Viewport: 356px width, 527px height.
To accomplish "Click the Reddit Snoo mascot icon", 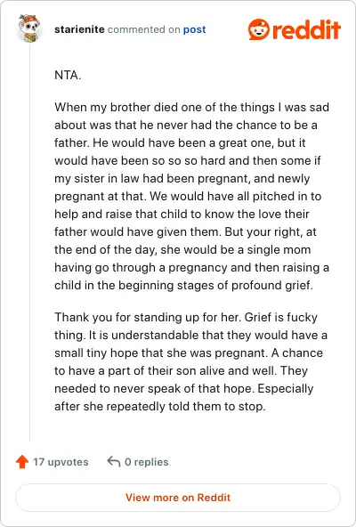I will pos(258,29).
